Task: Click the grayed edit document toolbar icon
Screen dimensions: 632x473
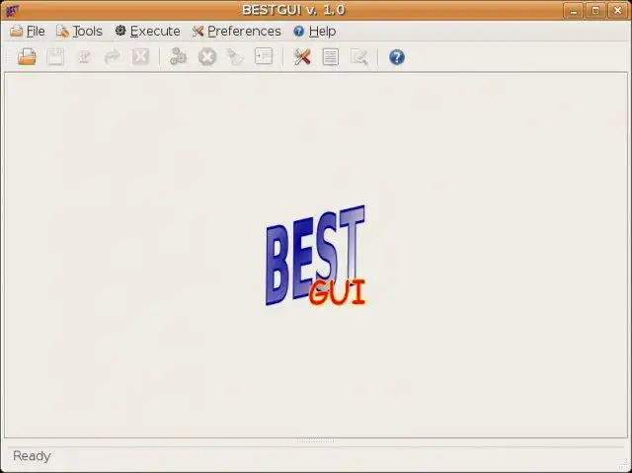Action: [84, 57]
